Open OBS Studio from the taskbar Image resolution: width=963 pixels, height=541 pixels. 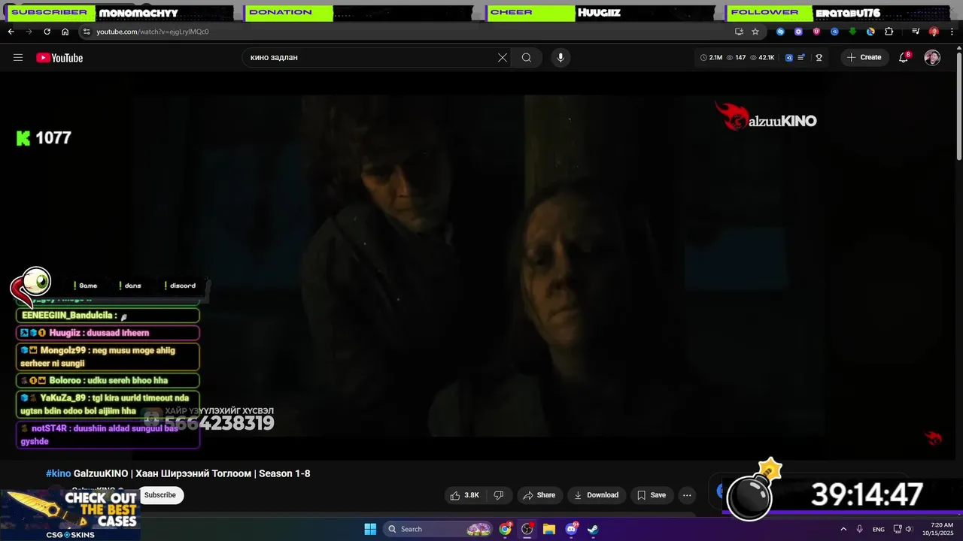pyautogui.click(x=527, y=529)
